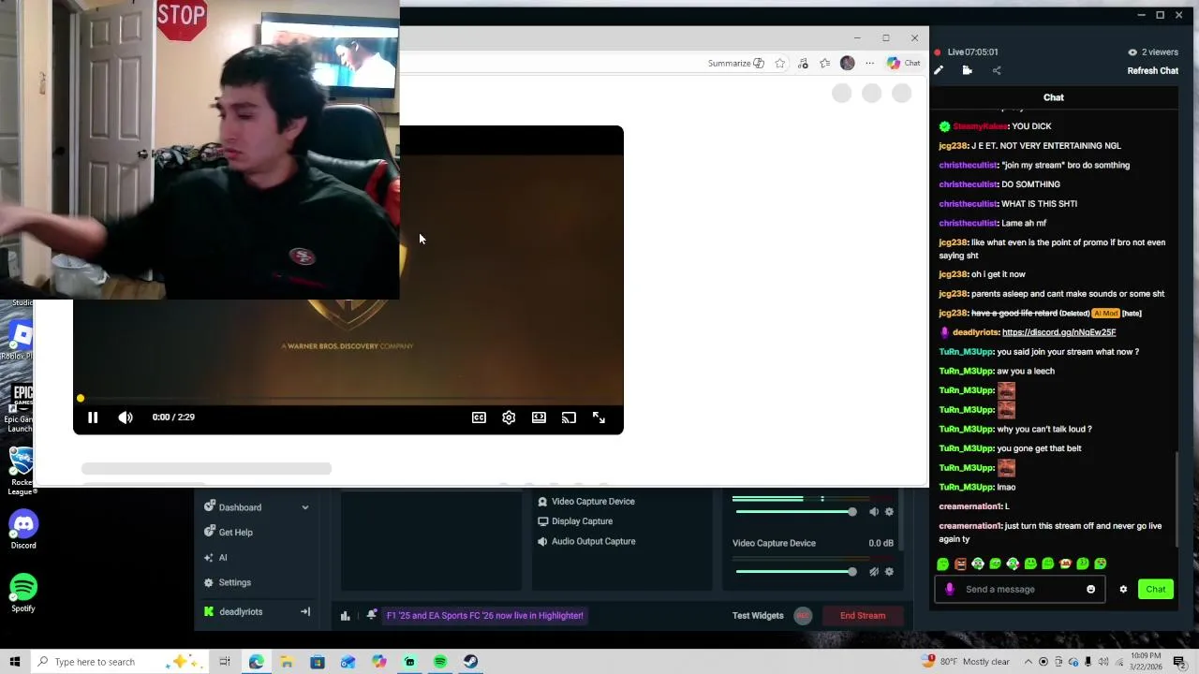This screenshot has height=674, width=1199.
Task: Click the purple microphone icon in chat box
Action: 950,590
